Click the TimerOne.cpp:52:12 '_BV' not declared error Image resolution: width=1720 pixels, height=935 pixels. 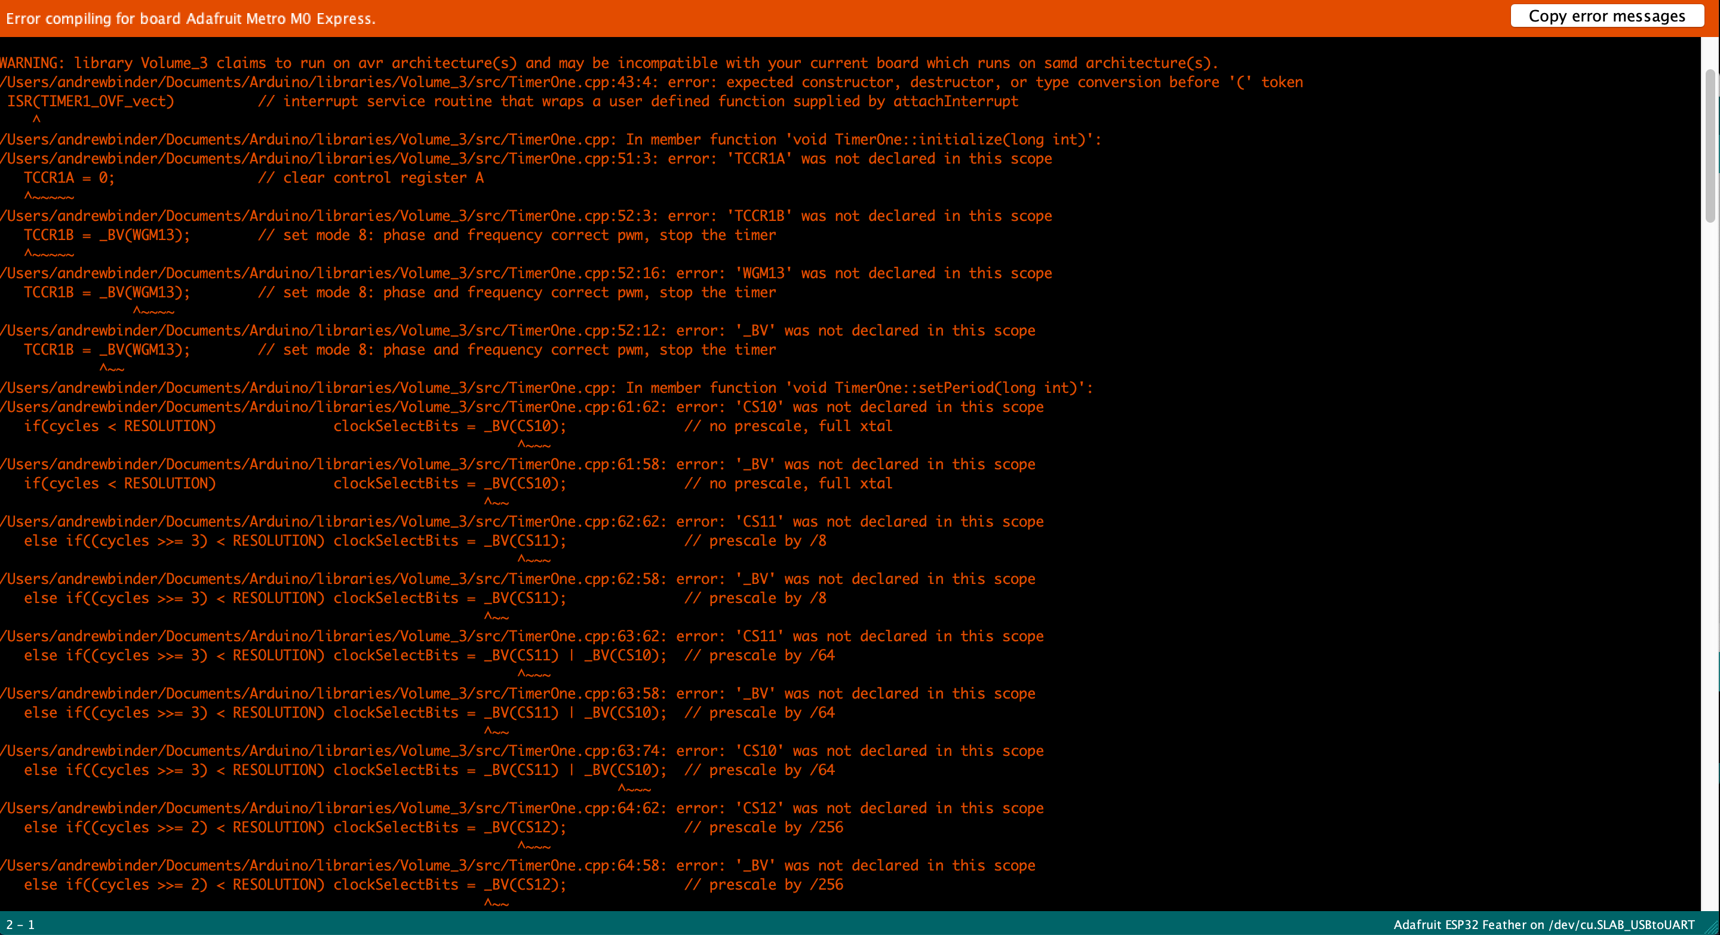518,331
